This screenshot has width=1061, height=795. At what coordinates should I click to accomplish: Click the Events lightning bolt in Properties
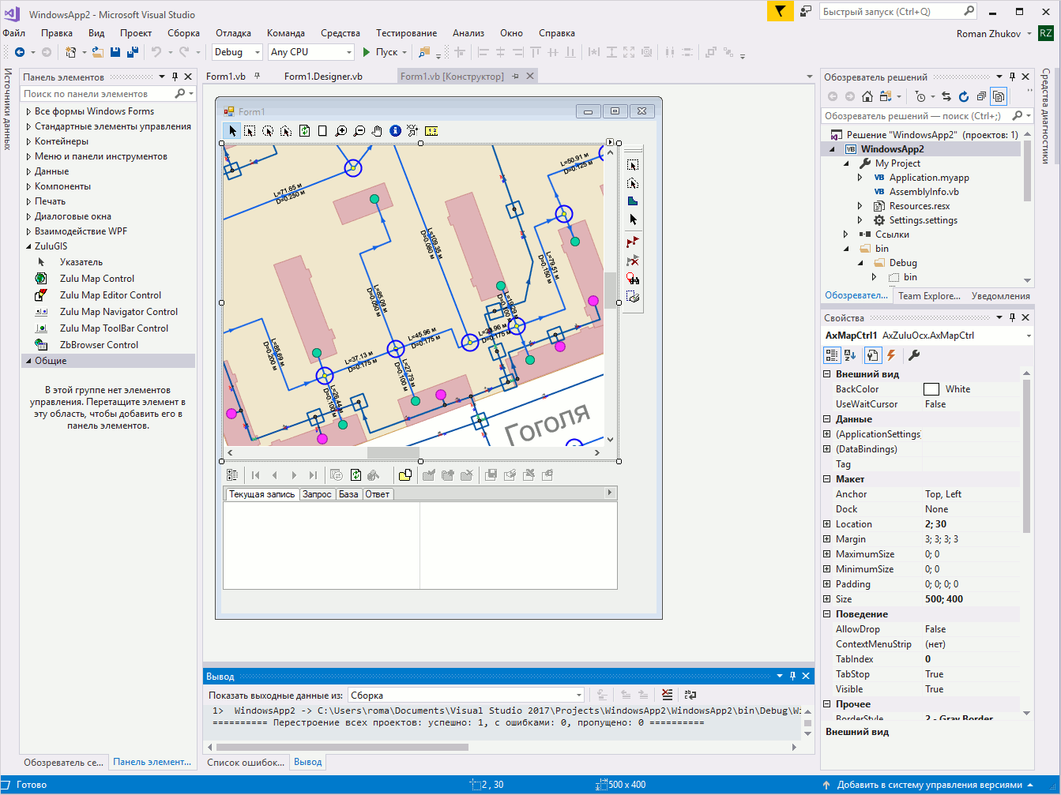891,355
